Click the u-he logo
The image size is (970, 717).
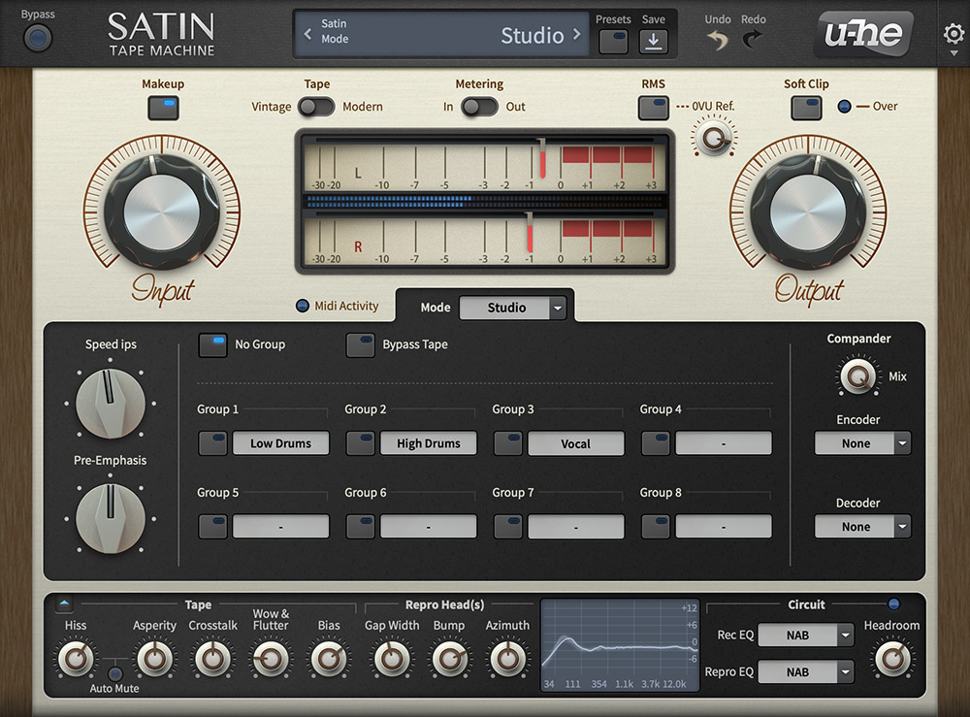[863, 34]
